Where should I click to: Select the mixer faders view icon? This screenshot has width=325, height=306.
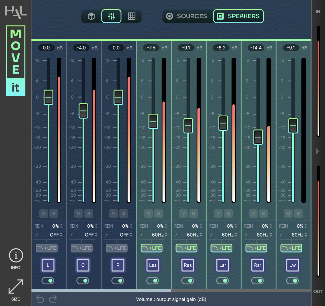click(111, 16)
